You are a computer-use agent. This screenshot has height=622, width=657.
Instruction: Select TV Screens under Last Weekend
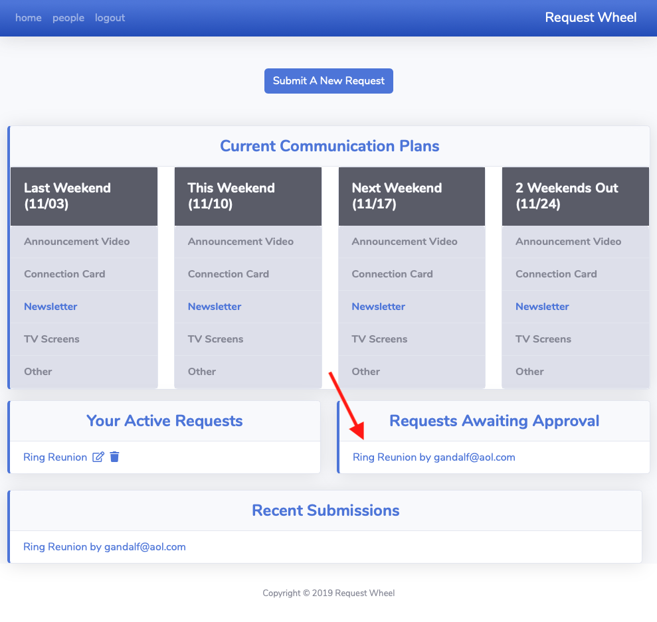(x=52, y=339)
